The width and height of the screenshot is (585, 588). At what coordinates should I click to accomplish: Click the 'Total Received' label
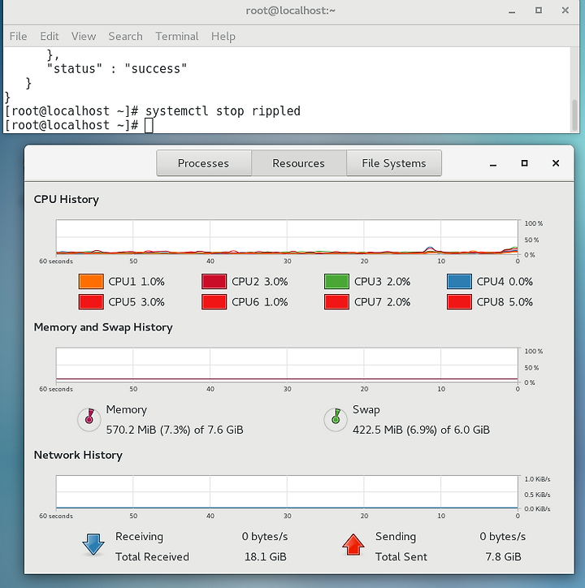[152, 557]
